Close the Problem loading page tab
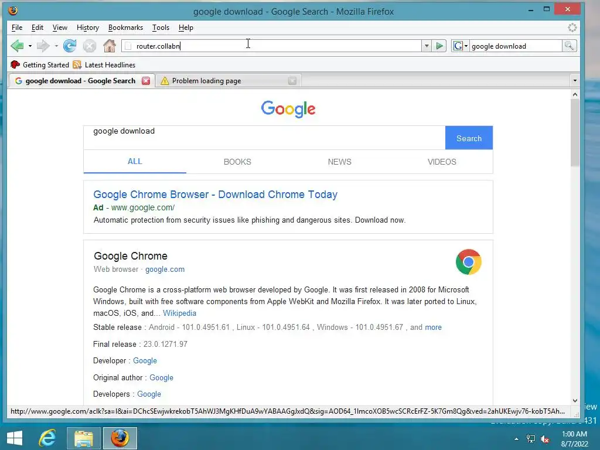600x450 pixels. click(x=292, y=81)
